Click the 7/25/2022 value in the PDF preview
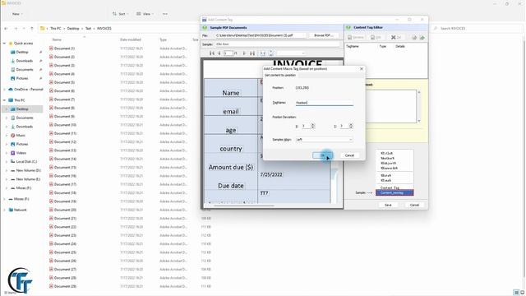Viewport: 526px width, 296px height. point(271,174)
